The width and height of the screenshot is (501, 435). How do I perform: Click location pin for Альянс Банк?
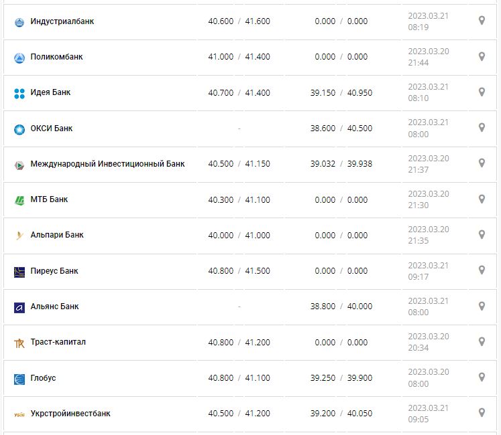[x=482, y=306]
